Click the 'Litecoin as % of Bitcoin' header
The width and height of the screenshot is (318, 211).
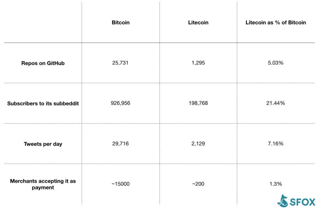point(276,22)
